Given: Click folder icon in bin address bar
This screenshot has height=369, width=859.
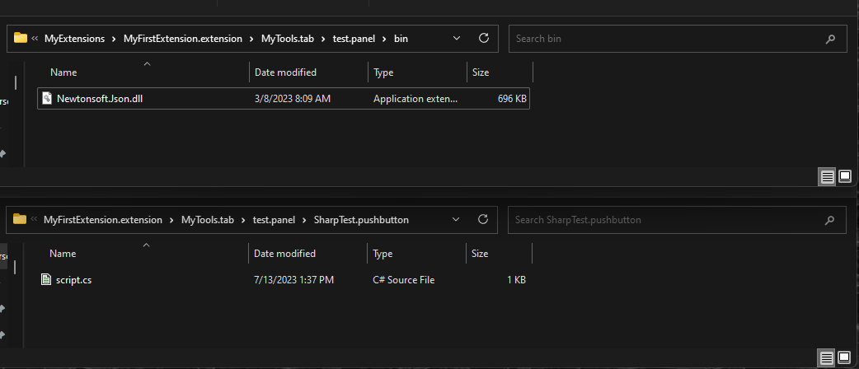Looking at the screenshot, I should pos(21,38).
